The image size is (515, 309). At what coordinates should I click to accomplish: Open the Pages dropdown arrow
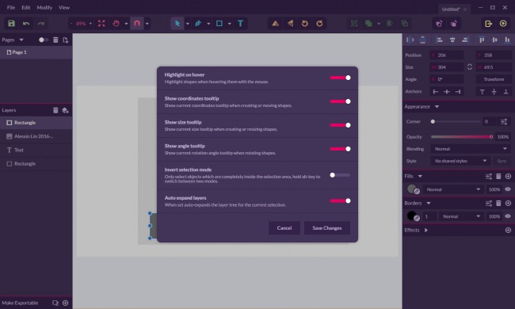coord(21,40)
